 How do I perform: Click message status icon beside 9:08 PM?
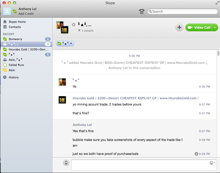click(196, 154)
